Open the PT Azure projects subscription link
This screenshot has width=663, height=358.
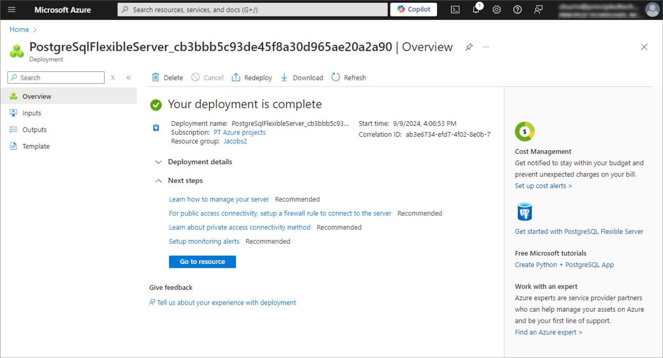239,132
